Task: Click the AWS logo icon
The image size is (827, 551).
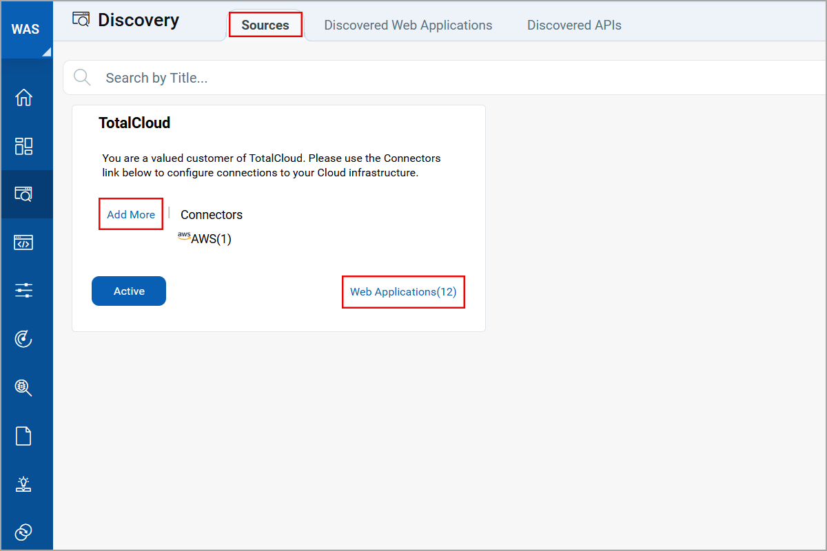Action: point(184,236)
